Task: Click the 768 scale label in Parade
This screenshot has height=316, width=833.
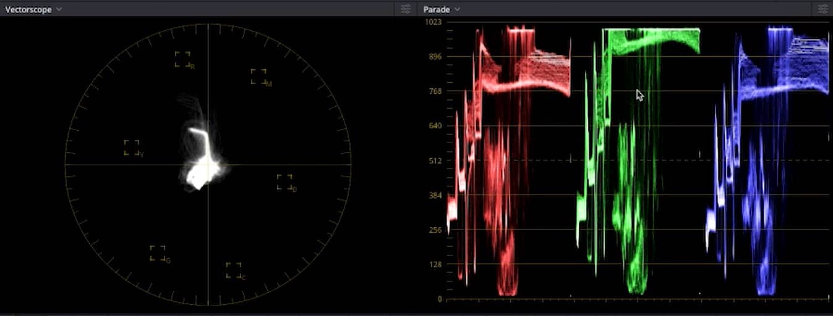Action: tap(436, 91)
